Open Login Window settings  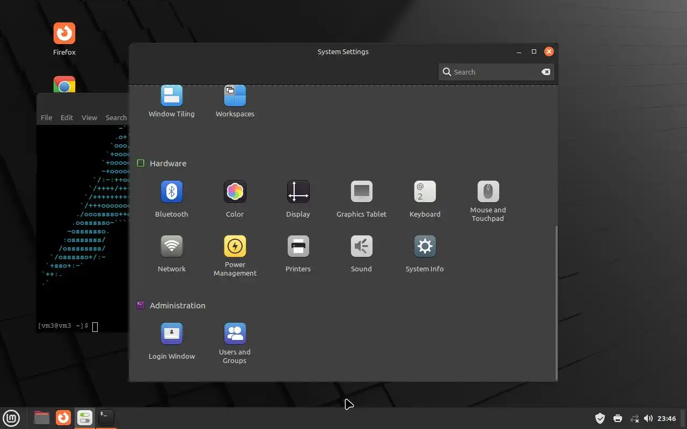[x=172, y=341]
